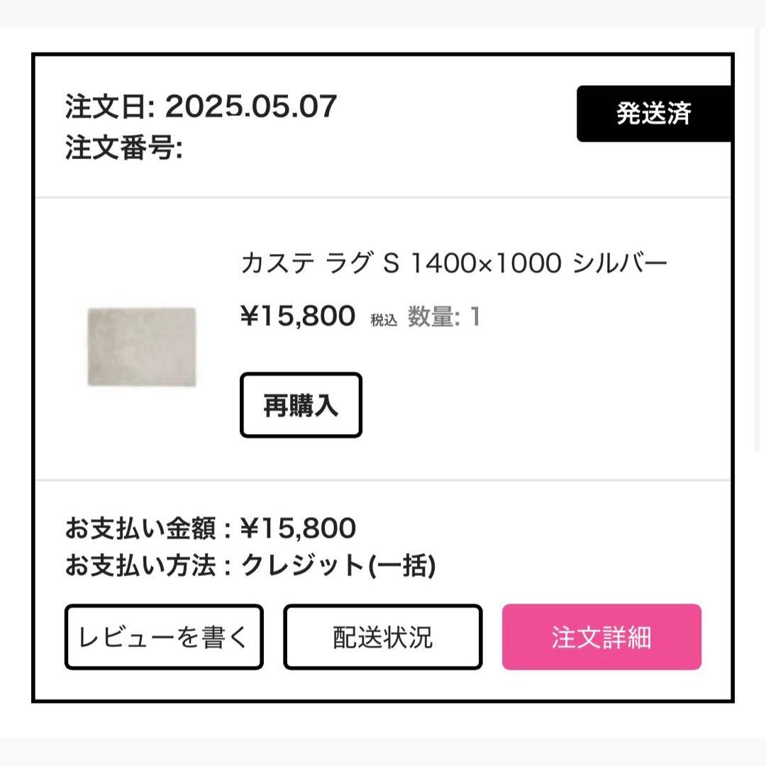
Task: Open the pink 注文詳細 order details button
Action: 601,637
